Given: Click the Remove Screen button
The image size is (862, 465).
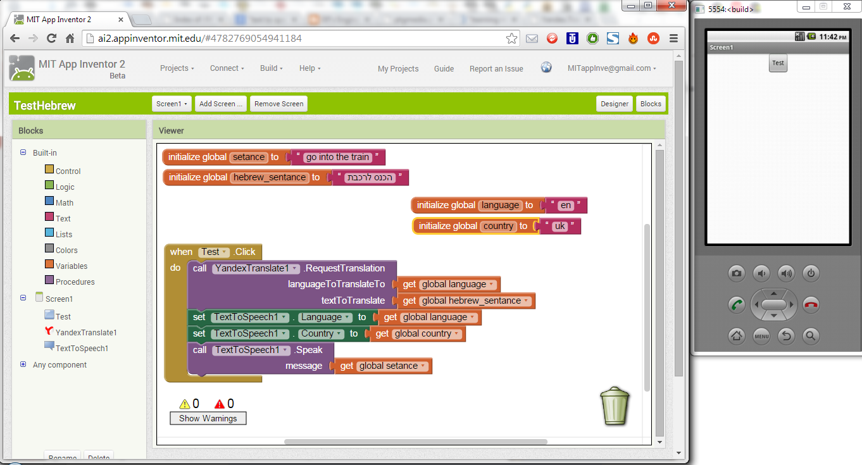Looking at the screenshot, I should click(278, 104).
